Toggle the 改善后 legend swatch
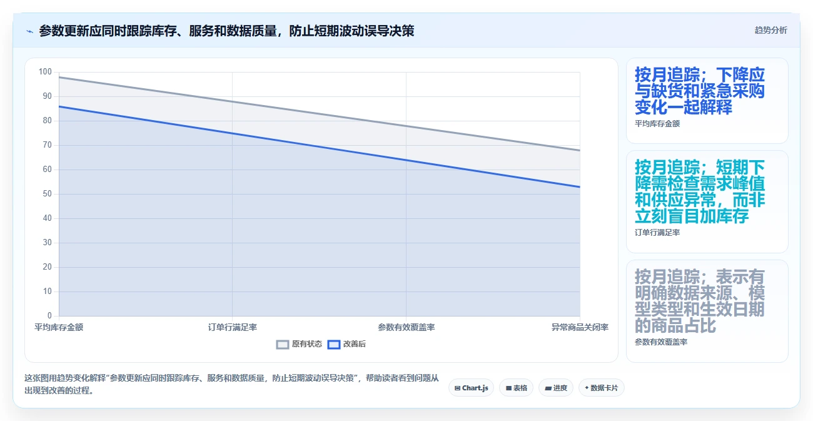813x421 pixels. tap(334, 344)
